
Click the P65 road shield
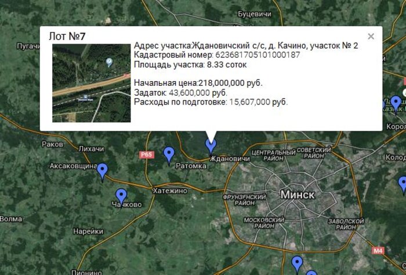pos(146,155)
